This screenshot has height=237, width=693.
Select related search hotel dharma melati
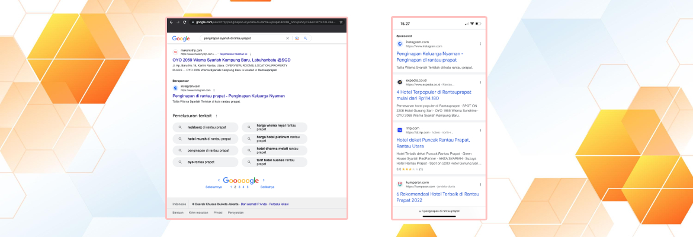274,150
